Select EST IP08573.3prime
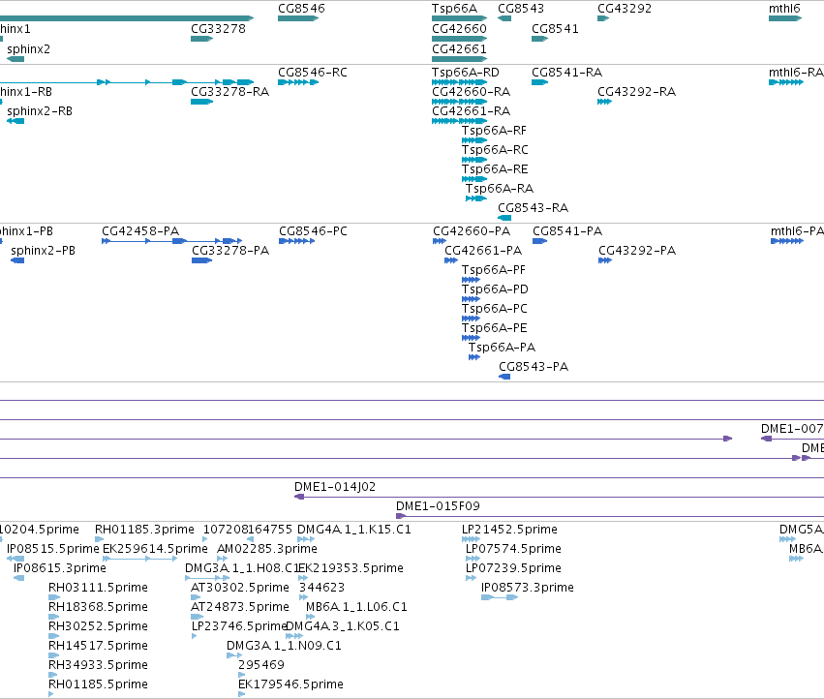The width and height of the screenshot is (824, 699). (x=500, y=597)
